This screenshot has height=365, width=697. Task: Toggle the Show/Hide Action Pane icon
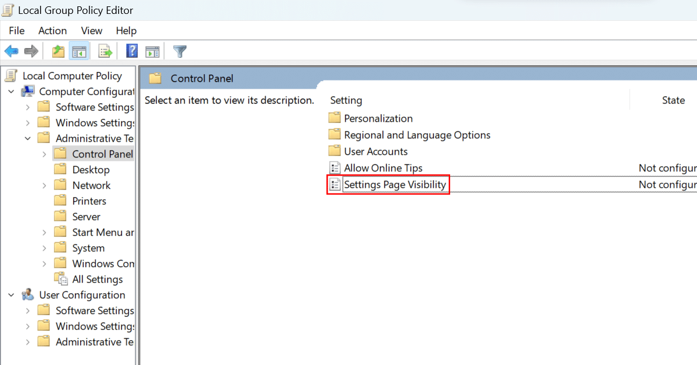point(152,52)
